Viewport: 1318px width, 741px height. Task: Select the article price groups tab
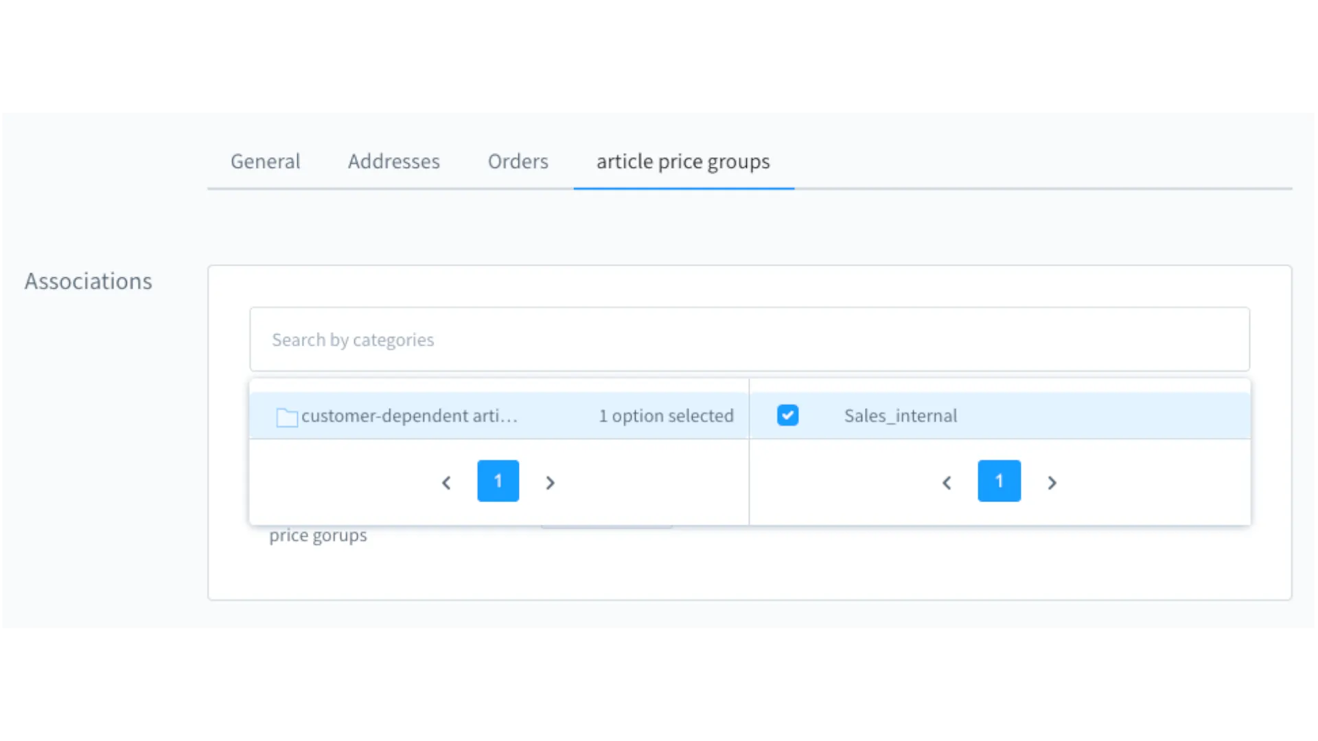tap(682, 161)
